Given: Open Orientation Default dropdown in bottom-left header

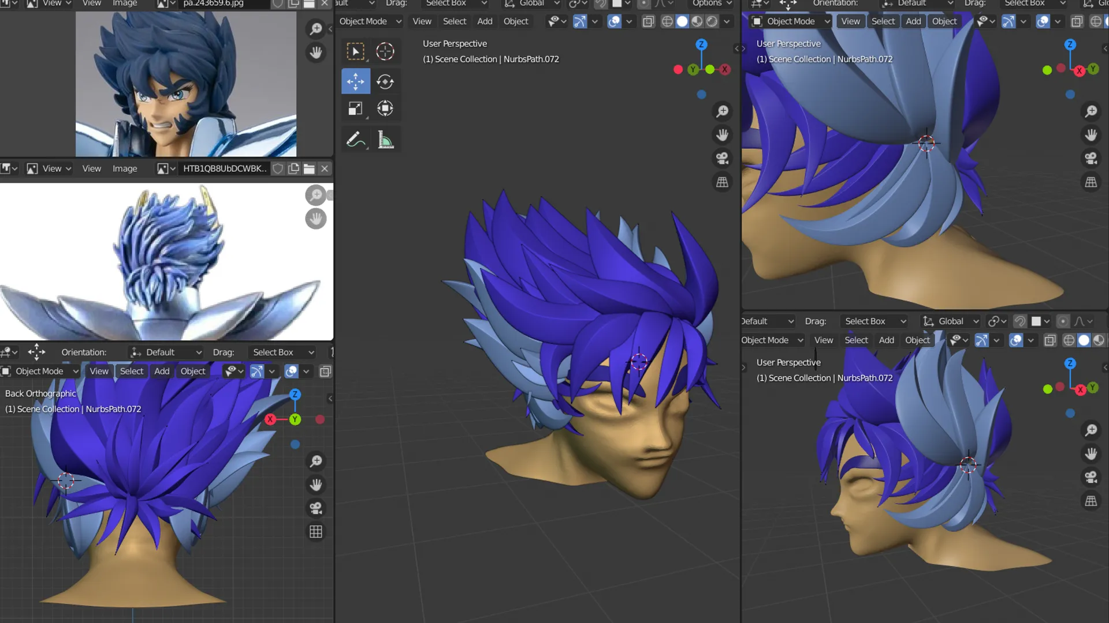Looking at the screenshot, I should [x=166, y=352].
